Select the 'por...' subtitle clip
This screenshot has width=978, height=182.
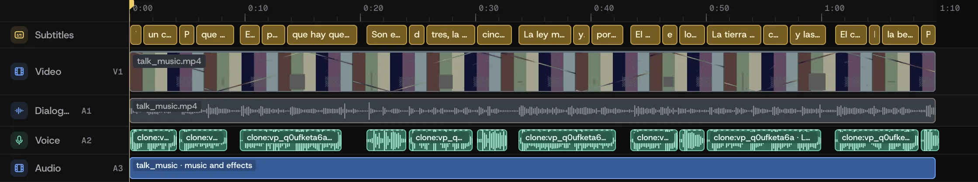[x=607, y=35]
